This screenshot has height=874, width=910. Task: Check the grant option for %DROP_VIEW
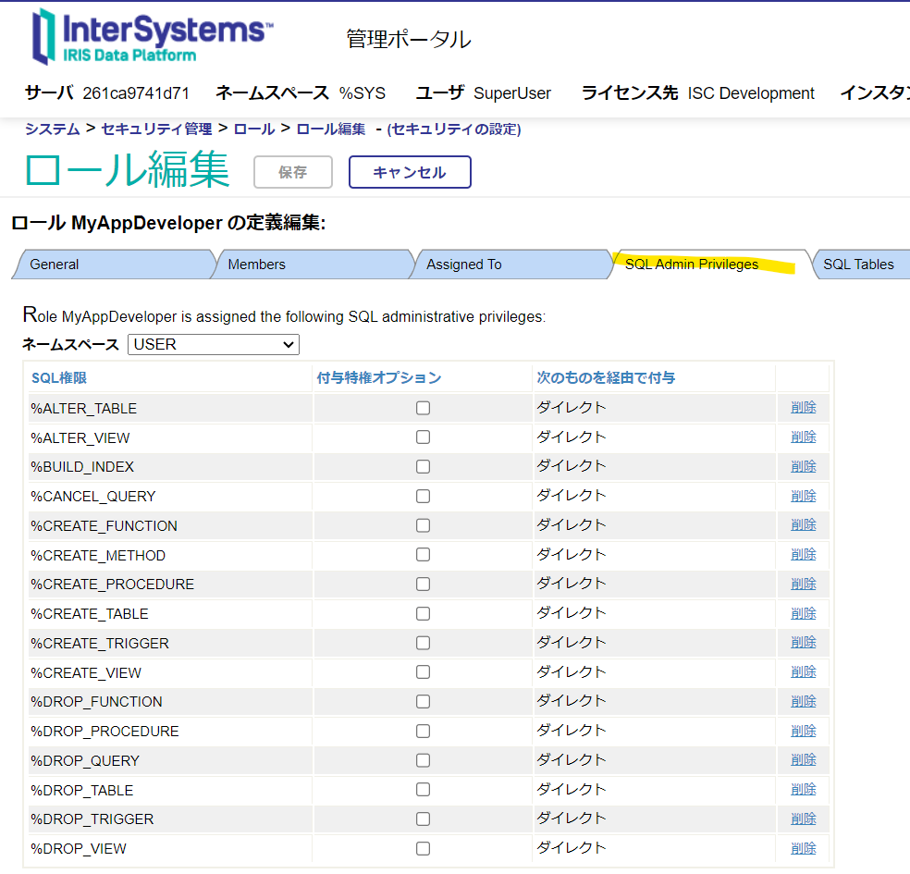point(423,848)
